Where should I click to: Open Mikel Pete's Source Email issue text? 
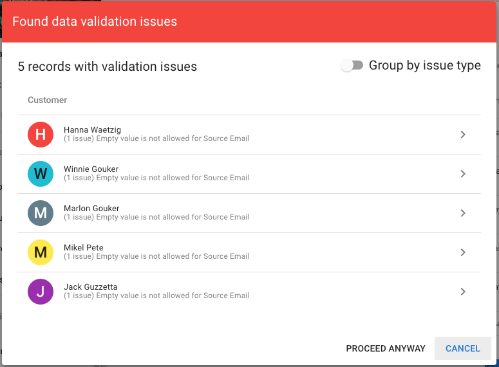point(156,256)
